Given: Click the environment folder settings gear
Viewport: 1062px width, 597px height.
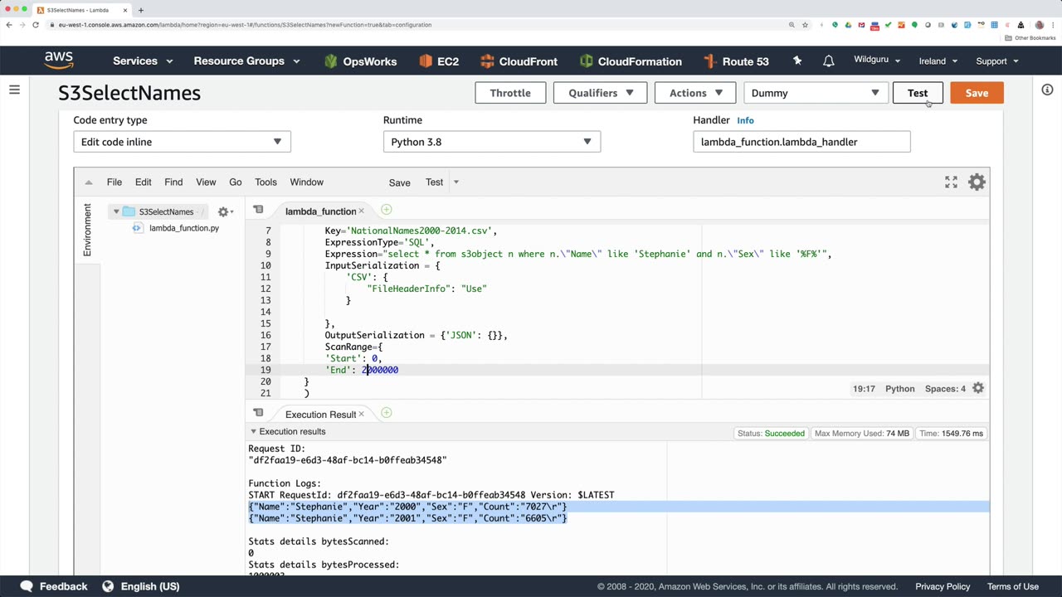Looking at the screenshot, I should coord(223,212).
